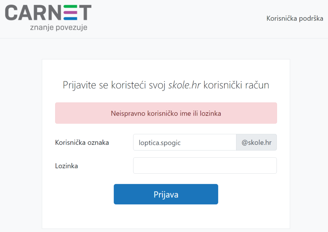328x232 pixels.
Task: Click the znanje povezuje tagline
Action: (58, 28)
